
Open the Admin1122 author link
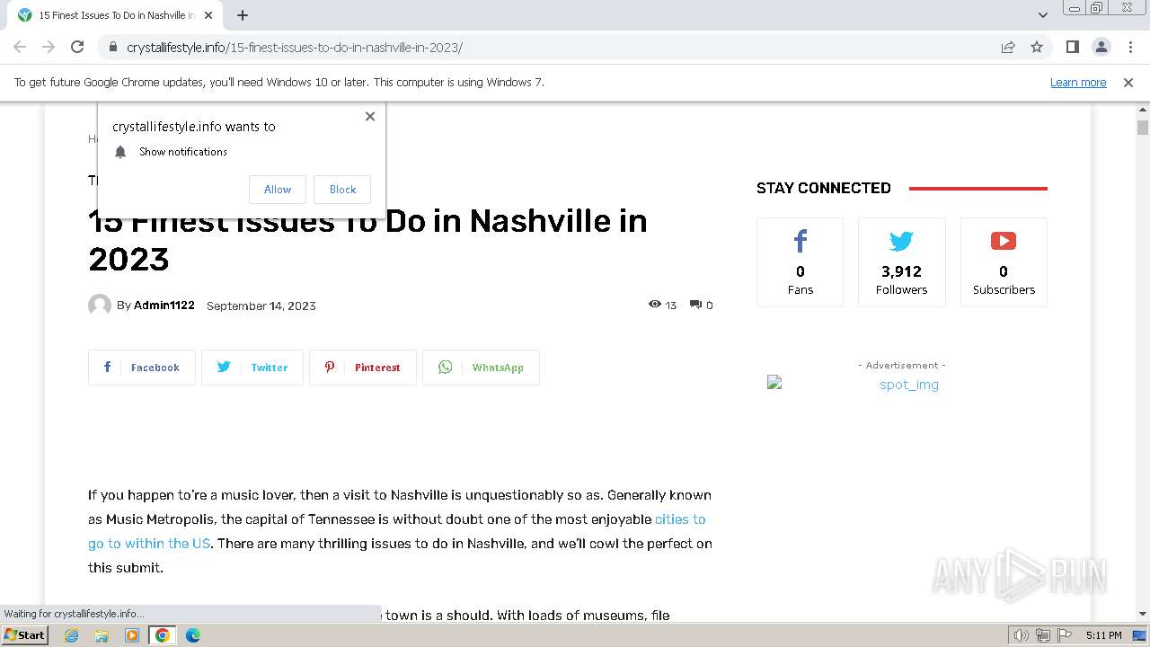164,306
